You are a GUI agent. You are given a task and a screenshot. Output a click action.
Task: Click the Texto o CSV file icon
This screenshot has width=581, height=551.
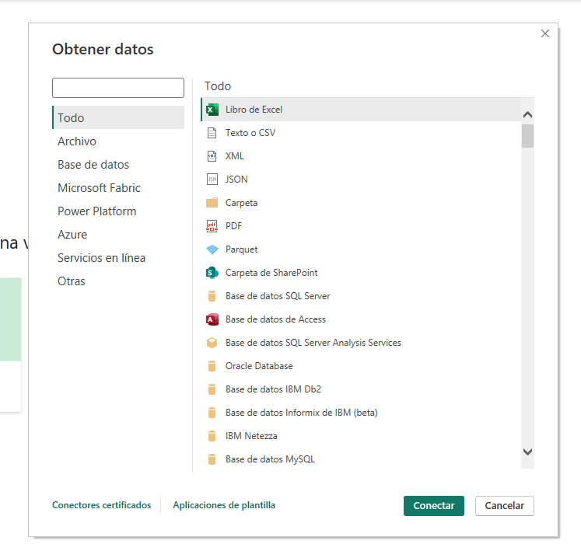pos(212,133)
